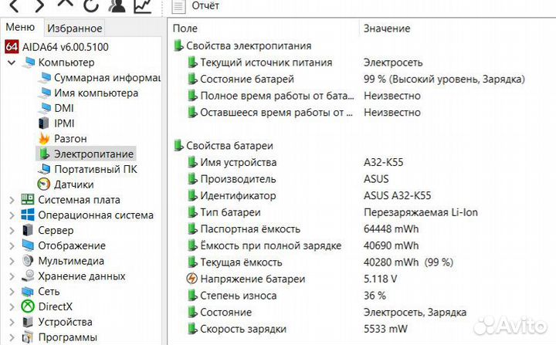Screen dimensions: 556x345
Task: Expand the Системная плата node
Action: (x=12, y=200)
